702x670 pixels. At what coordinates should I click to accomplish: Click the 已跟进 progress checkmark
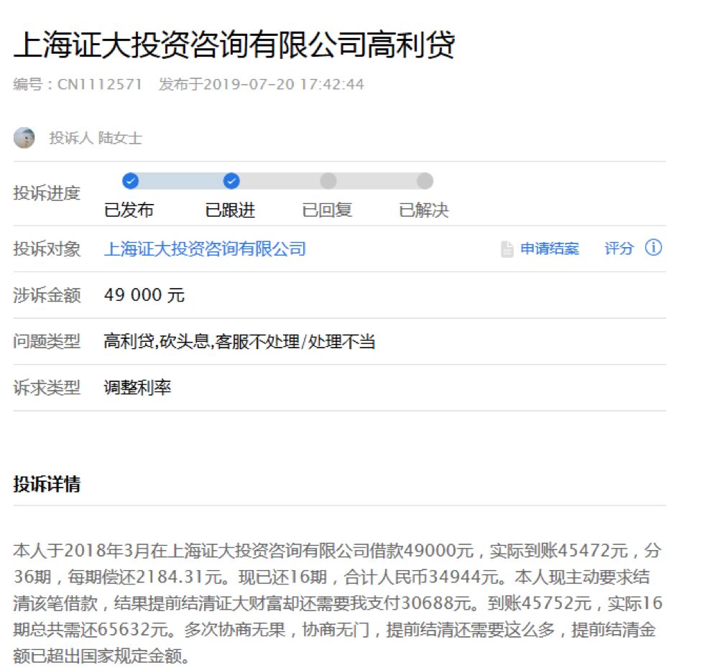pos(231,181)
